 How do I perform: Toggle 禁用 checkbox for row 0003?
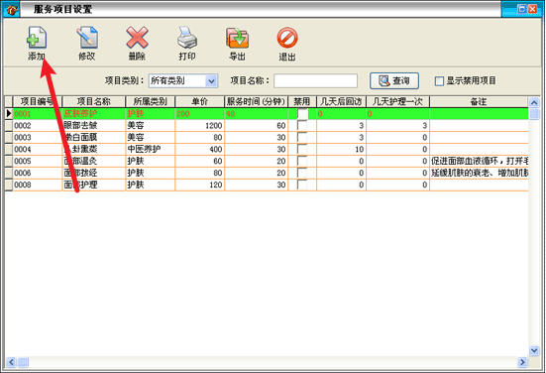(302, 137)
